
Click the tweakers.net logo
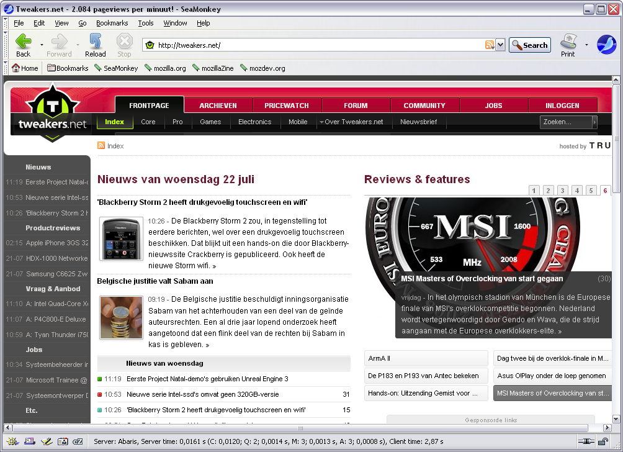click(52, 113)
